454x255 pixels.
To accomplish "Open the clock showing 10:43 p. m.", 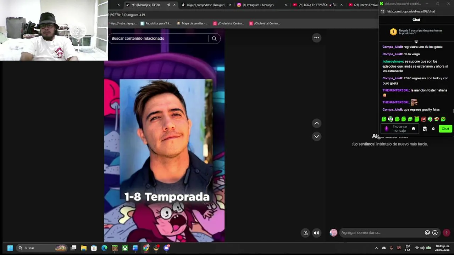I will tap(442, 248).
